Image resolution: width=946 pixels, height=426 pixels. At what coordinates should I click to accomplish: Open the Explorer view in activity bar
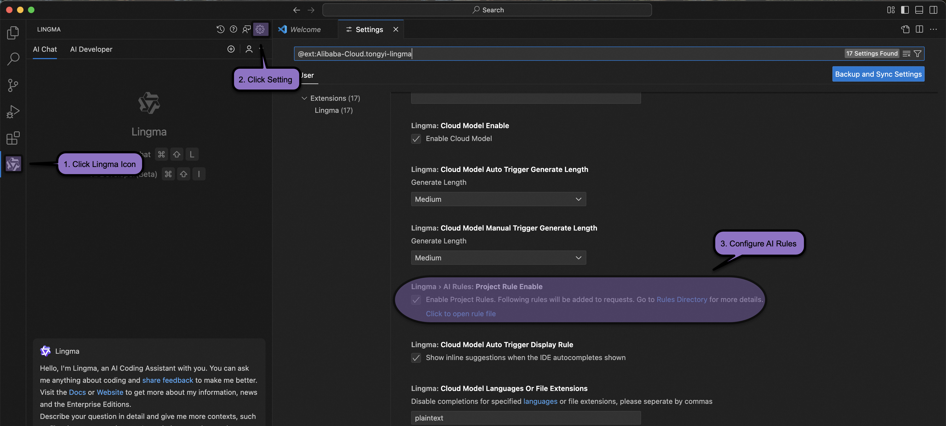point(13,33)
